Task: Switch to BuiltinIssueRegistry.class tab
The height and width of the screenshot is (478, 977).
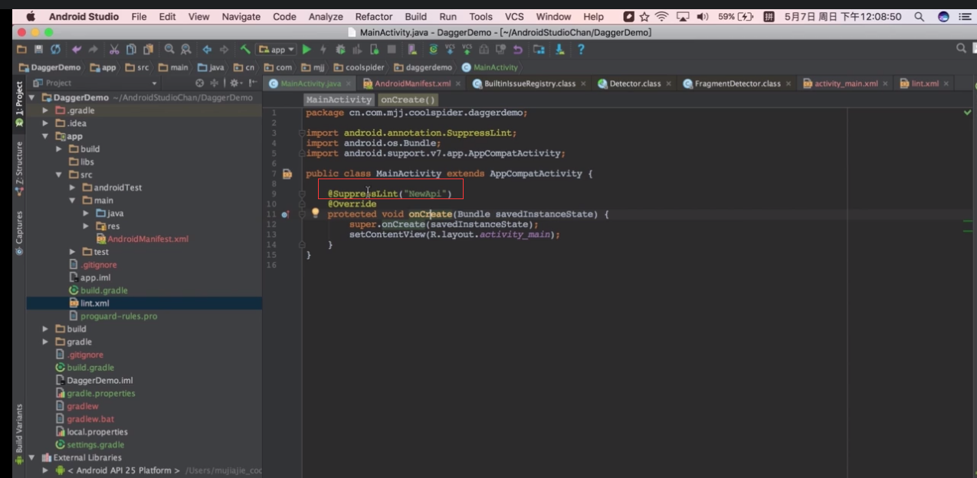Action: point(529,83)
